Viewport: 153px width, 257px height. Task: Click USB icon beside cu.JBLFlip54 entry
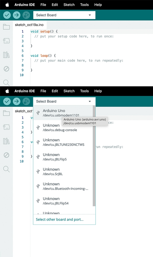[38, 201]
